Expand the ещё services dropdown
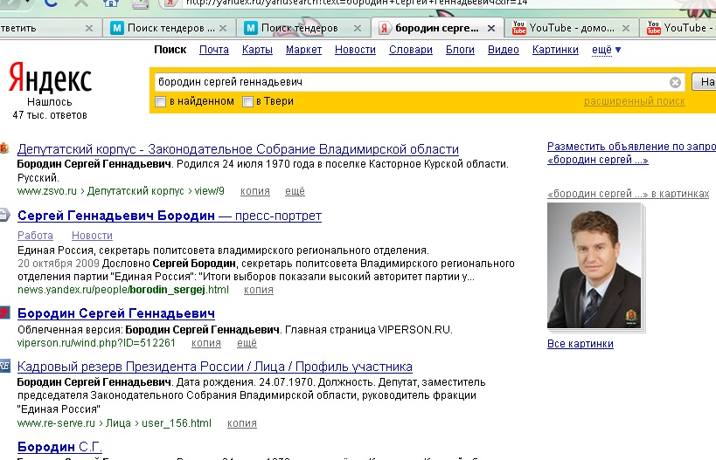This screenshot has height=460, width=716. [606, 50]
